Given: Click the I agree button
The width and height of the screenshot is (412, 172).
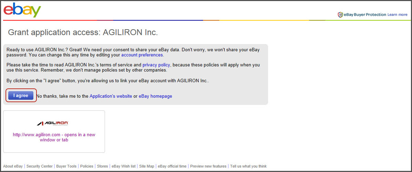Looking at the screenshot, I should point(21,96).
